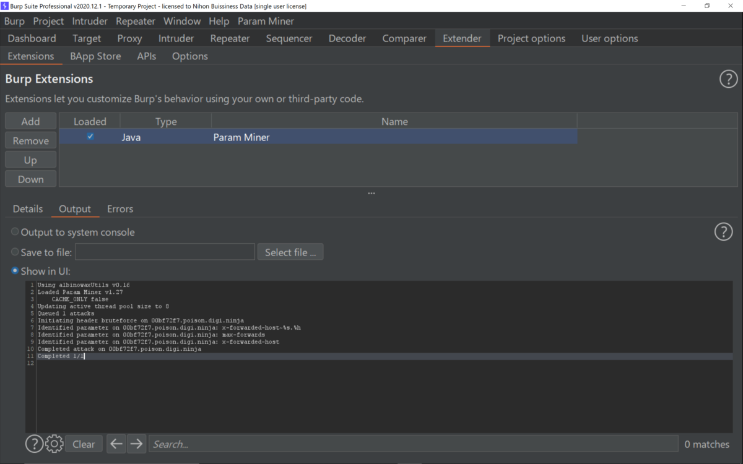Sort by the Name column header
743x464 pixels.
[394, 121]
